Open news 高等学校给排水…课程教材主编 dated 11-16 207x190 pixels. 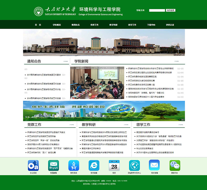coord(151,89)
